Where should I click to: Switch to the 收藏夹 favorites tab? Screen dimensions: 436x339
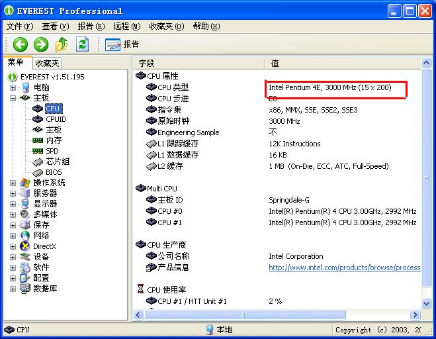[47, 63]
